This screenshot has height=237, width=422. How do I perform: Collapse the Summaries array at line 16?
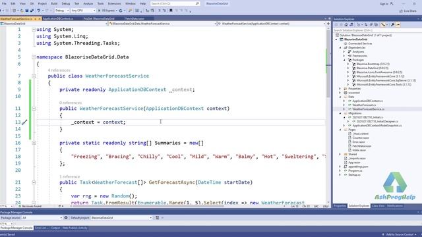(x=34, y=143)
